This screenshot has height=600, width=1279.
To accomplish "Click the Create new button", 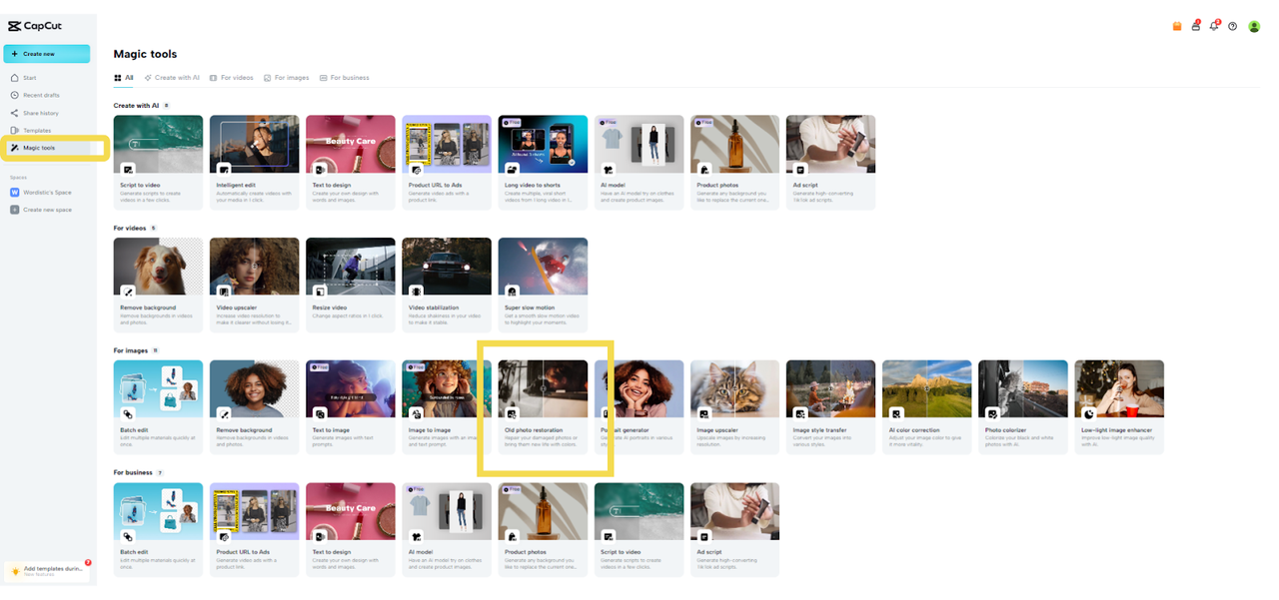I will point(47,54).
